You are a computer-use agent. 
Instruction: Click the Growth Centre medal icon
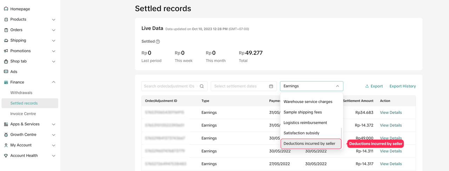click(6, 135)
